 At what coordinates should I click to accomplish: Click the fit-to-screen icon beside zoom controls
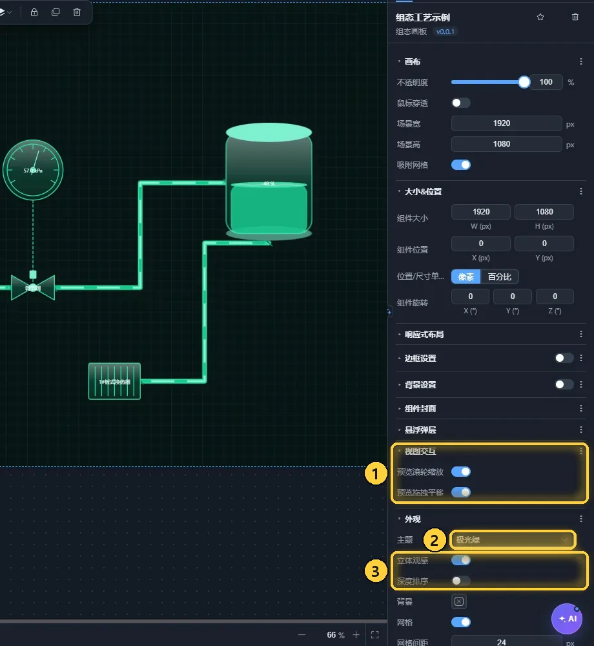(x=374, y=635)
